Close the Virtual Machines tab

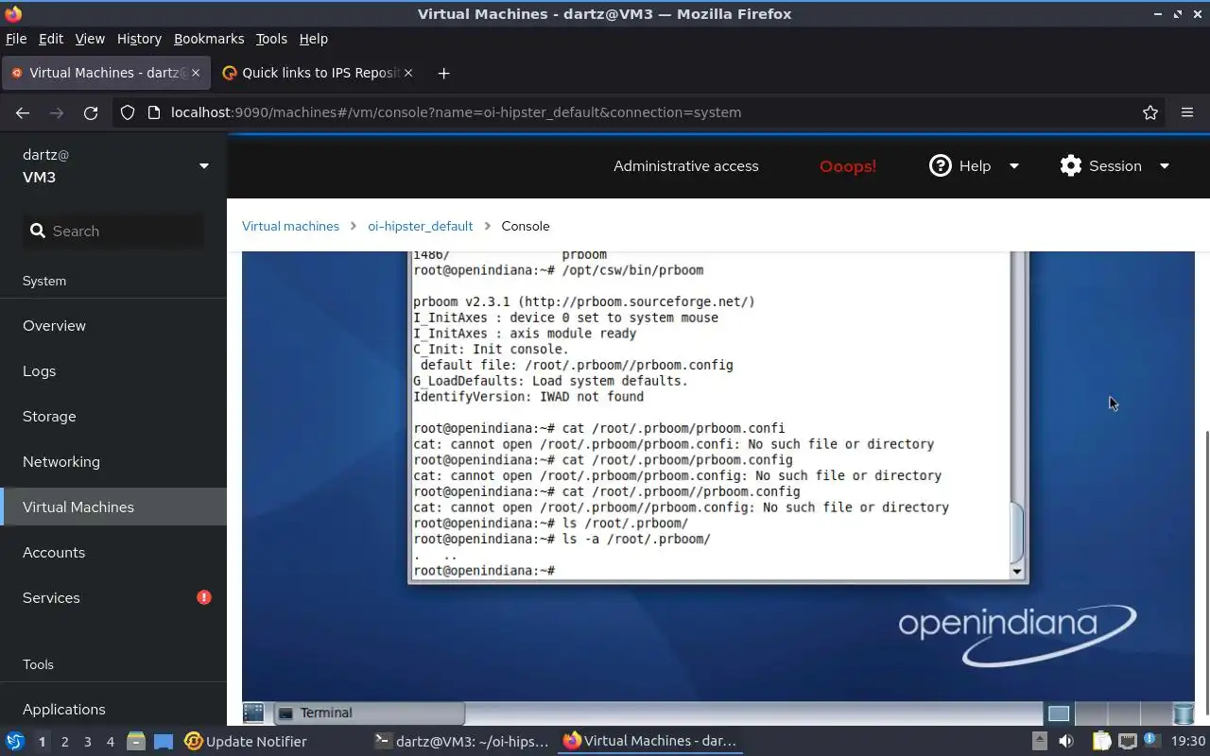[196, 73]
